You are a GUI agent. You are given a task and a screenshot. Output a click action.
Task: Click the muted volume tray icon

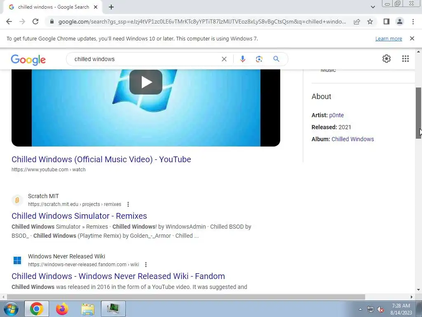[x=380, y=310]
